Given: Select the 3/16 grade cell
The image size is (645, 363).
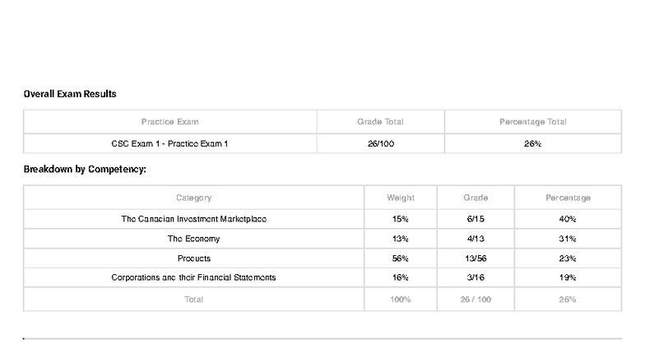Looking at the screenshot, I should pos(476,277).
